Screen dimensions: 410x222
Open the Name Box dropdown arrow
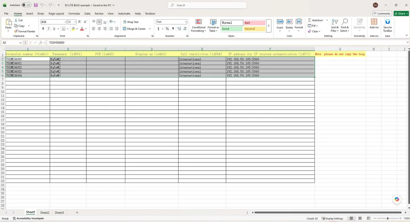(20, 43)
